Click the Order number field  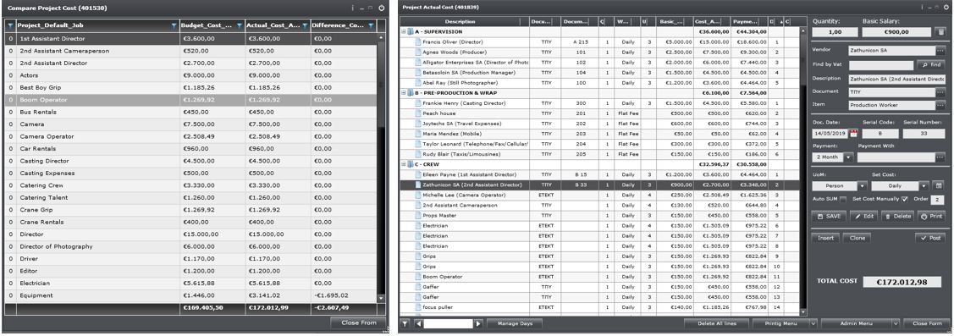pos(938,199)
